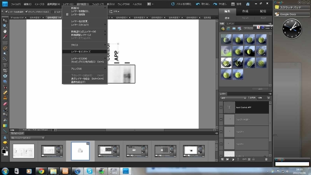Select the Magic Wand tool

point(5,54)
